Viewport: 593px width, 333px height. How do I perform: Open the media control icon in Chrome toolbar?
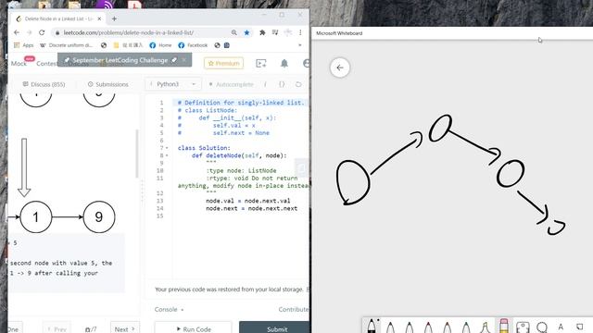(x=275, y=32)
